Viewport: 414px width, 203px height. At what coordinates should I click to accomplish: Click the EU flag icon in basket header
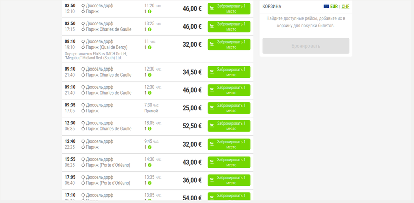pos(326,7)
